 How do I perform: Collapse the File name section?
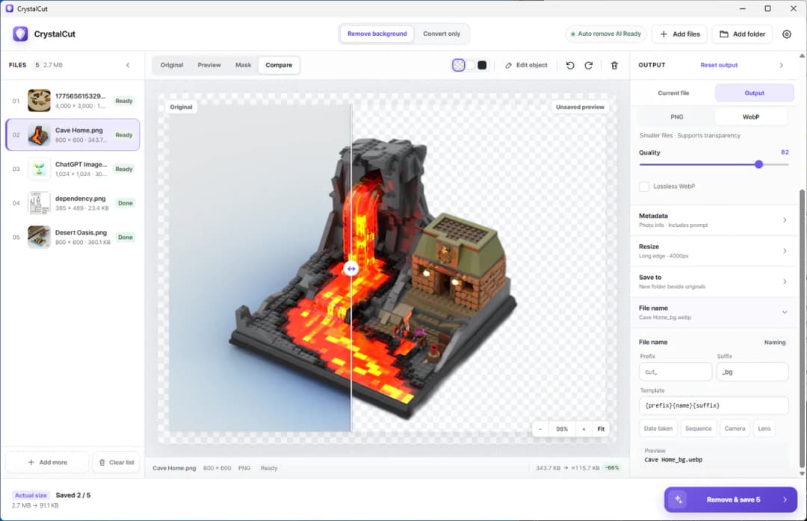pyautogui.click(x=714, y=312)
